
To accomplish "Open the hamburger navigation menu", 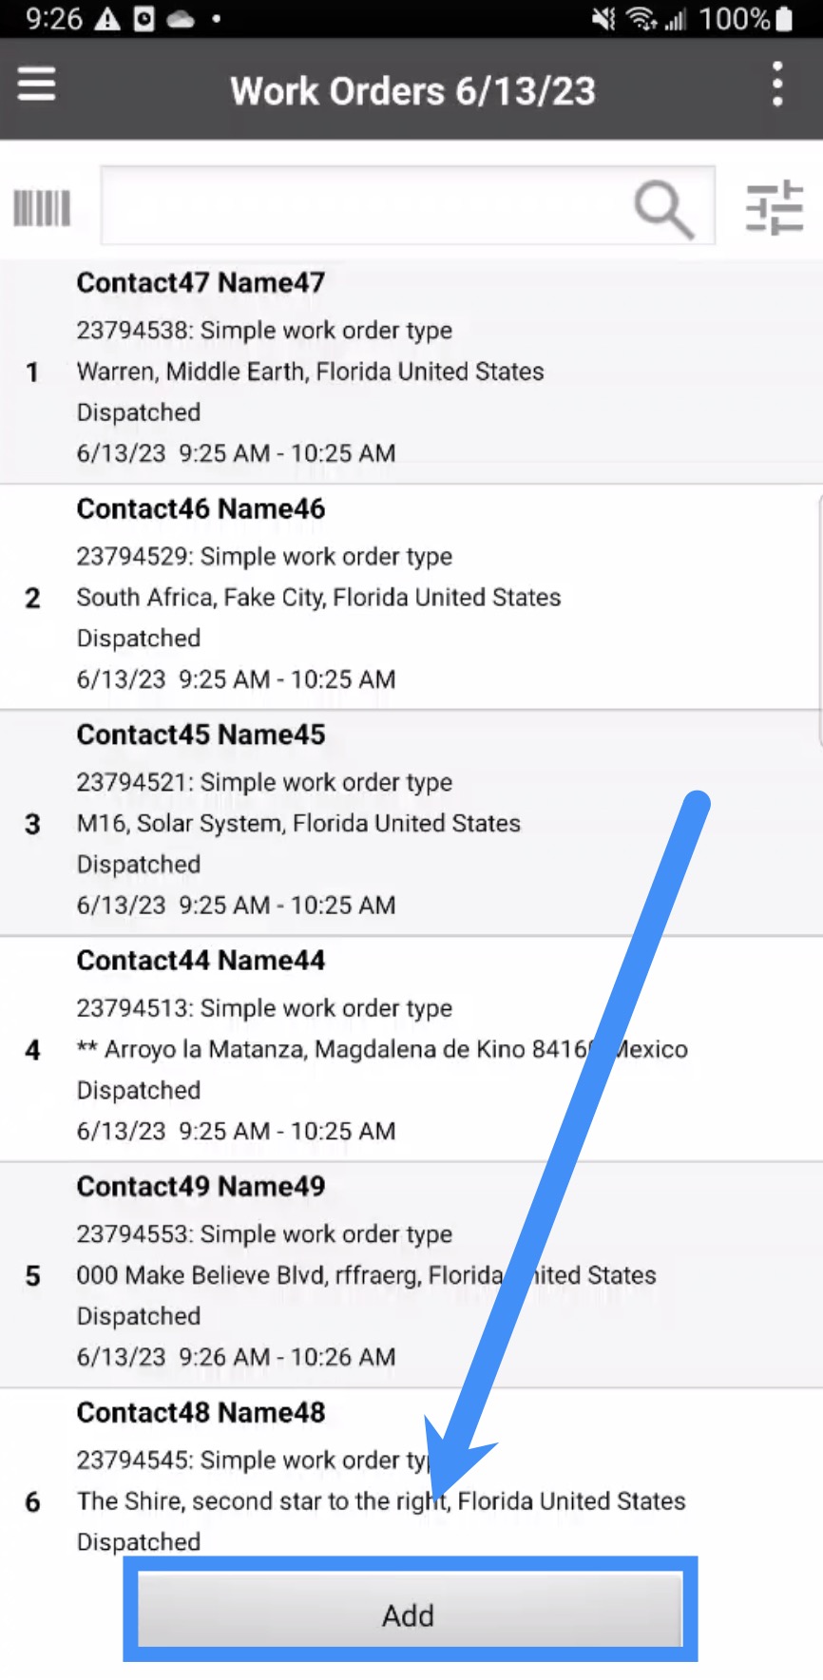I will tap(36, 86).
